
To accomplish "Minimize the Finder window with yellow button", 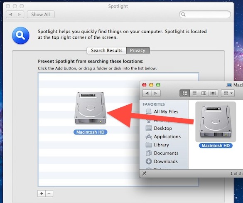I will 151,85.
